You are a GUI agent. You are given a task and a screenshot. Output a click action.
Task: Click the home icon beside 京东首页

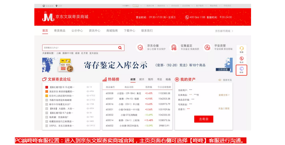[x=44, y=6]
